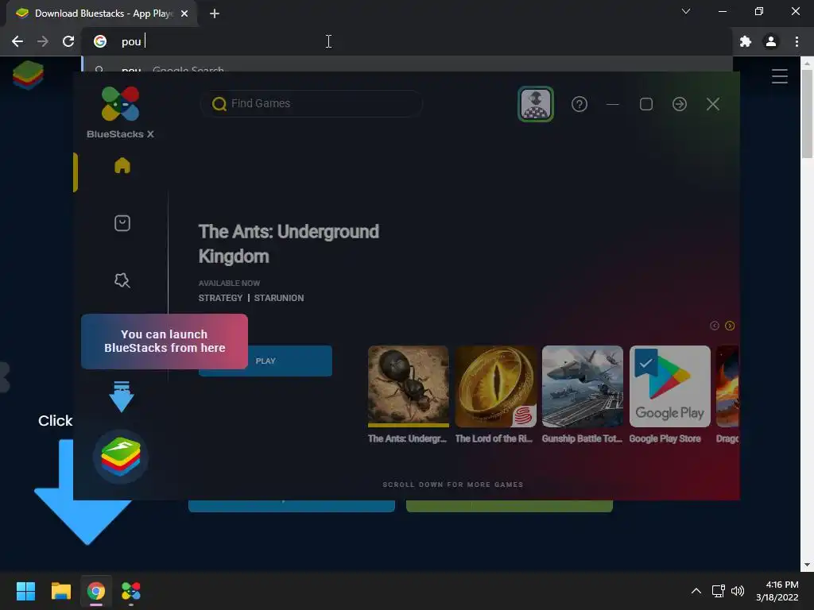Select the Download Bluestacks tab
This screenshot has height=610, width=814.
click(101, 14)
